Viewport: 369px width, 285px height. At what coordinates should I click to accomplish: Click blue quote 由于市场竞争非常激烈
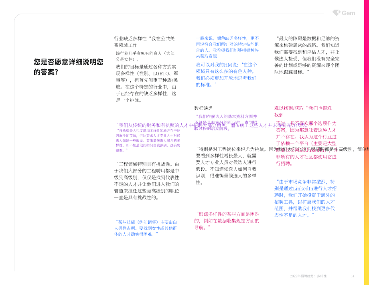[x=306, y=198]
